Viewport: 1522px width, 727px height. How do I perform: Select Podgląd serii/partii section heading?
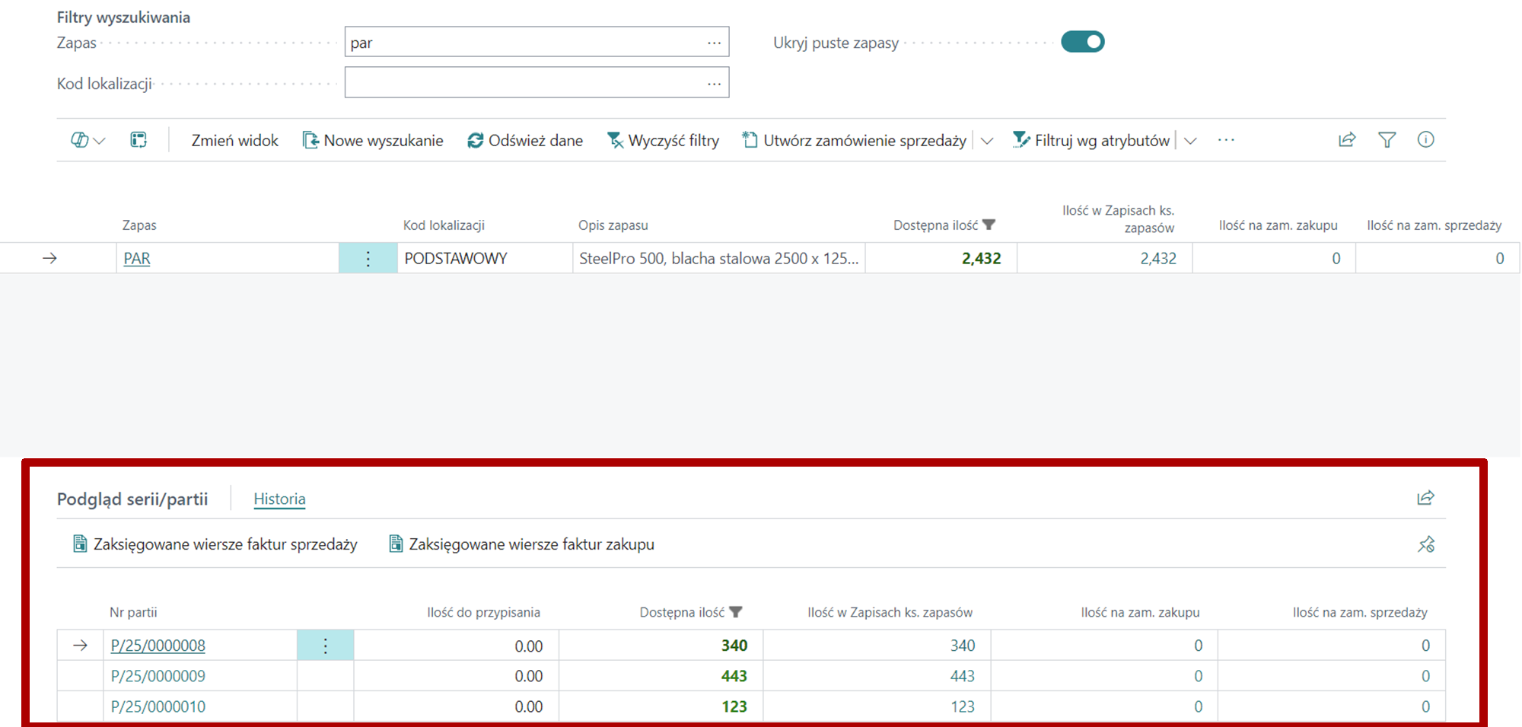[132, 499]
